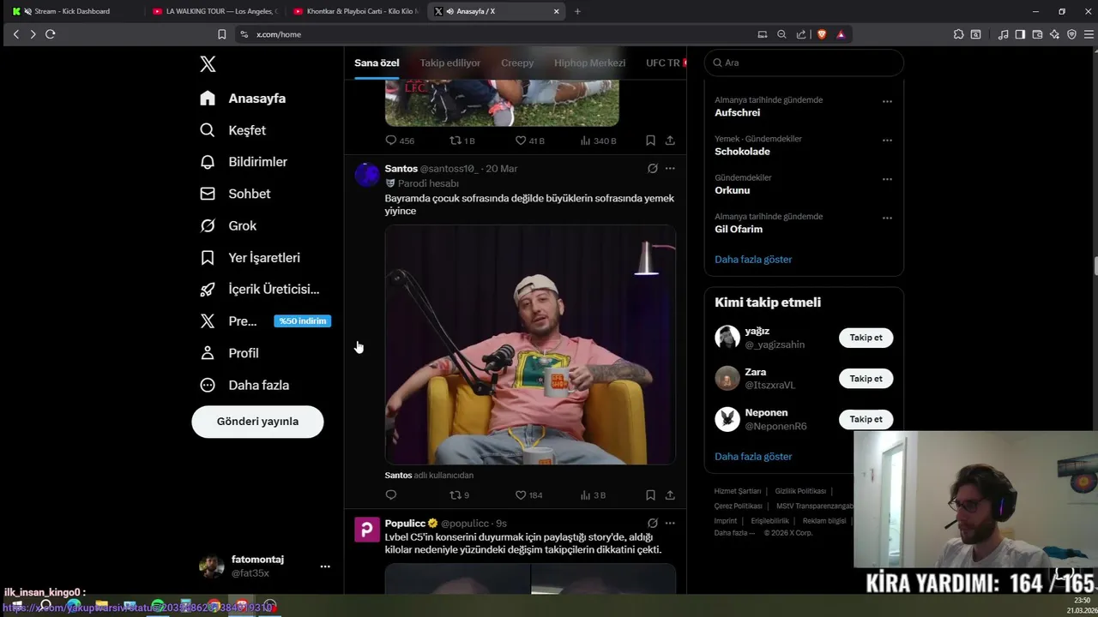Follow Neponen with Takip et
Image resolution: width=1098 pixels, height=617 pixels.
(x=866, y=419)
